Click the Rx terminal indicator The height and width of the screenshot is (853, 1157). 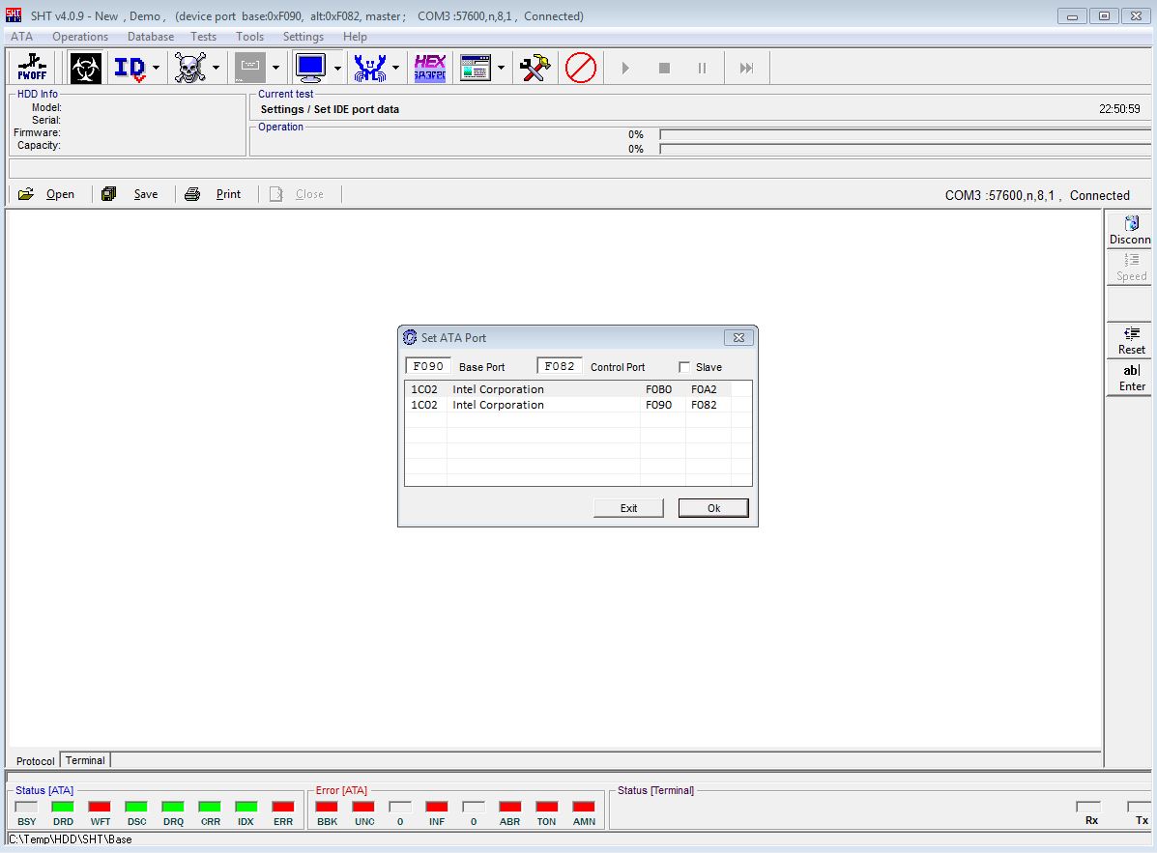pos(1088,807)
